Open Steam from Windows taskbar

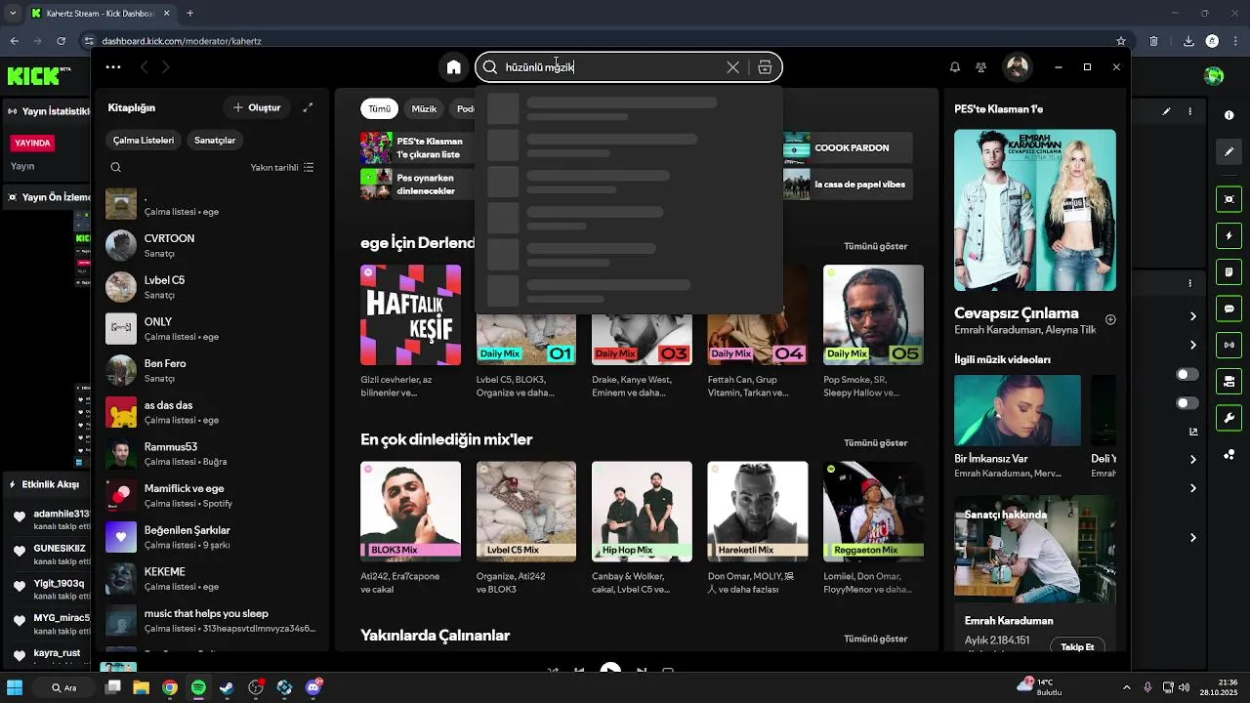tap(227, 688)
